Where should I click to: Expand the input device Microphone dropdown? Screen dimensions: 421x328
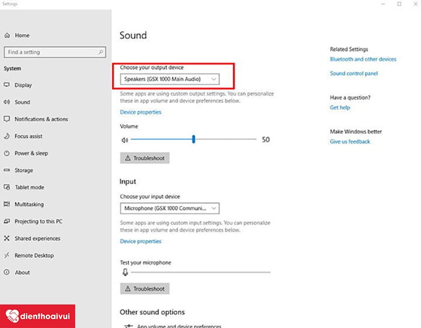(169, 208)
